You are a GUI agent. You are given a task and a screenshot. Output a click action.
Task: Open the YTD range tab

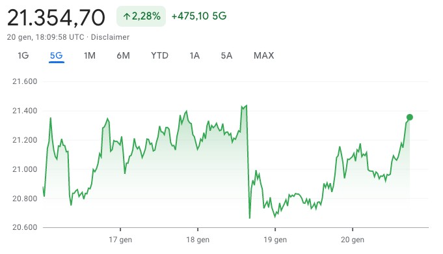click(x=159, y=55)
